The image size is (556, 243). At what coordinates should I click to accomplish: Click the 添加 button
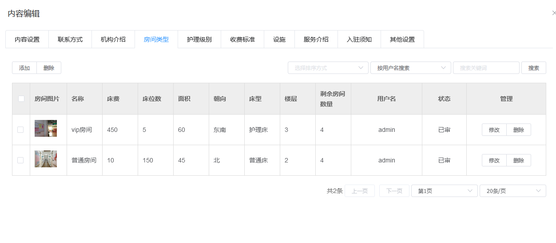(x=24, y=68)
